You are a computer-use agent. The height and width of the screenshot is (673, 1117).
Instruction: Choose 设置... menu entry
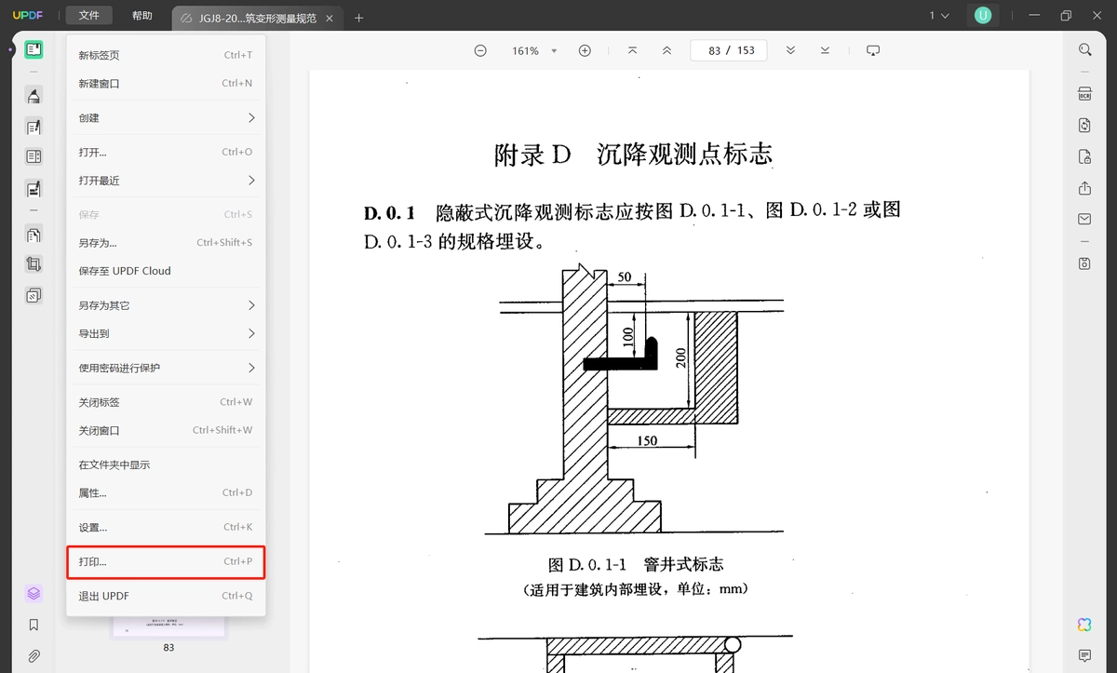click(167, 528)
